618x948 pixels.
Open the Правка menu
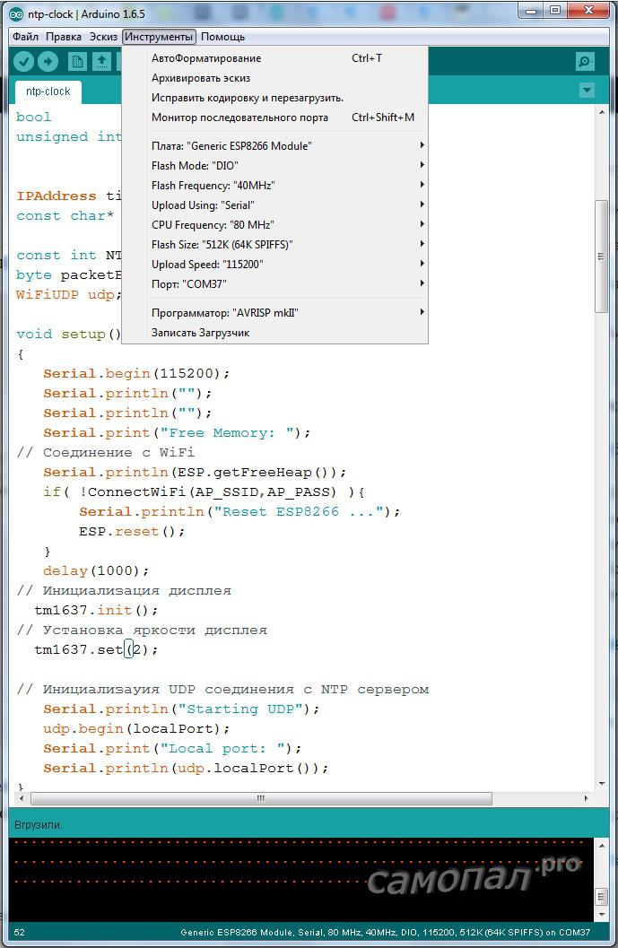(64, 37)
